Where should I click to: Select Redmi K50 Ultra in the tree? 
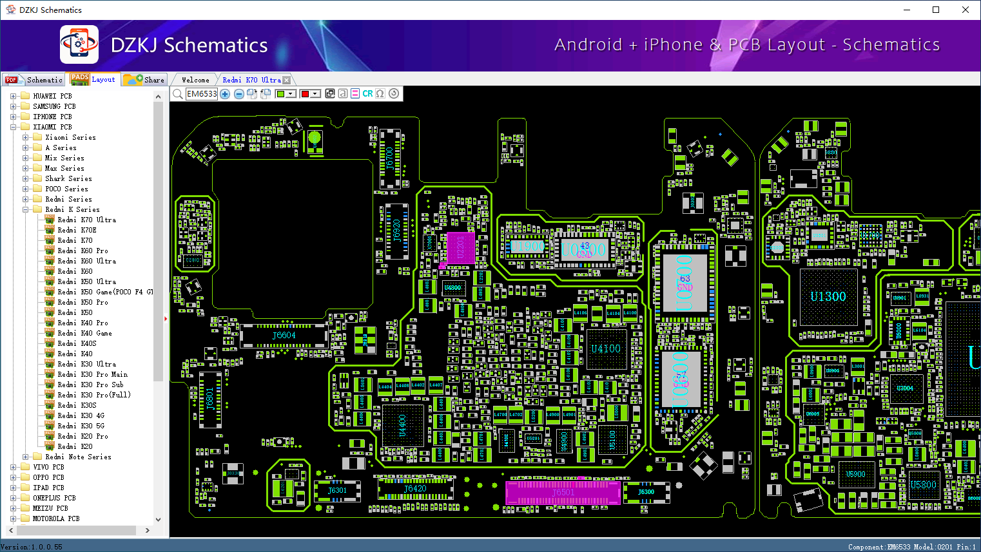pos(87,281)
